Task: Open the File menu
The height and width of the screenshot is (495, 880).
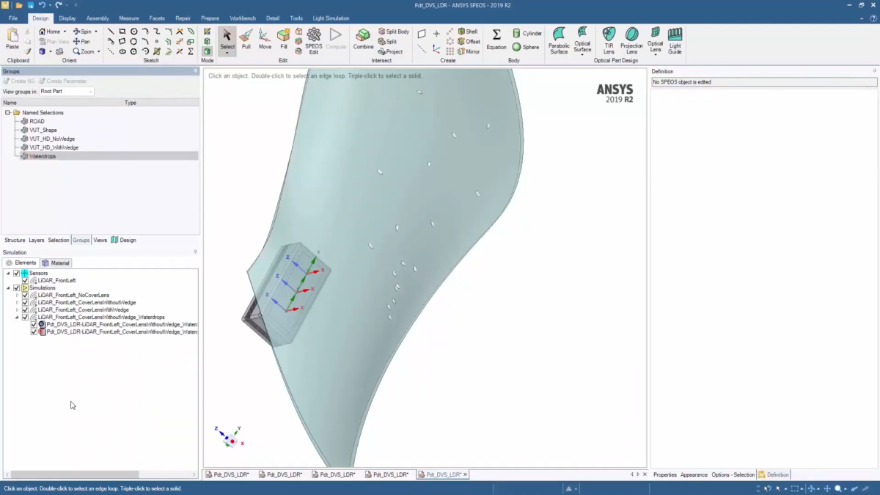Action: click(x=12, y=18)
